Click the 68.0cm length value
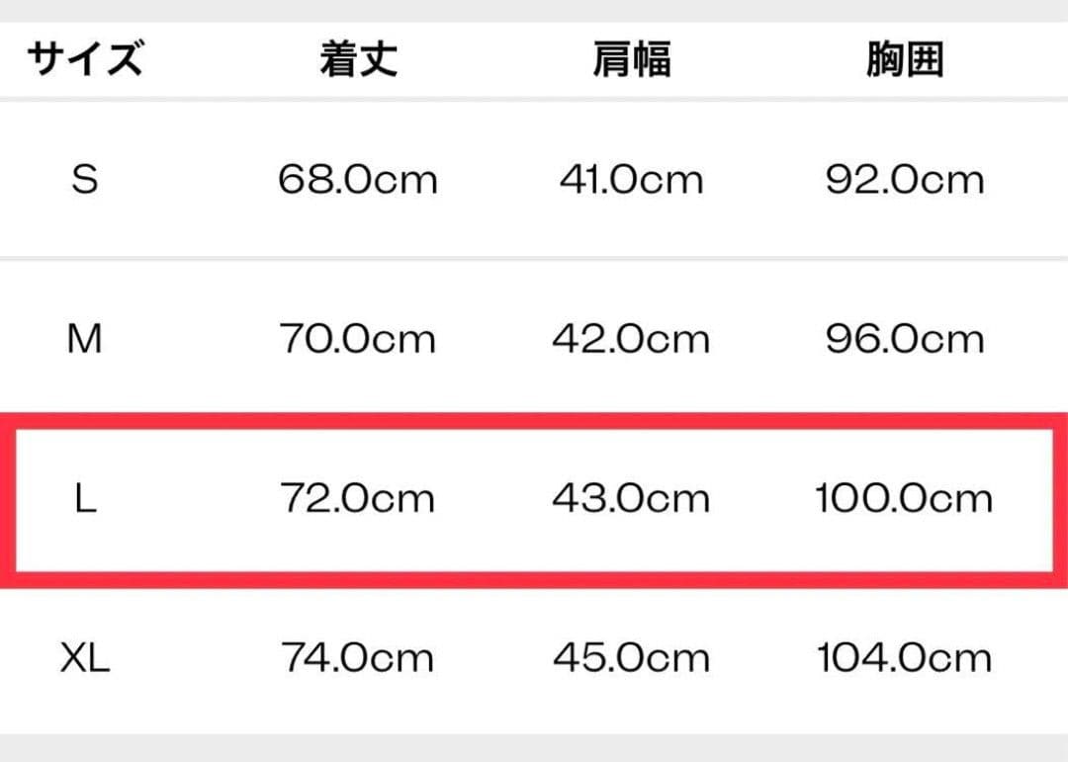This screenshot has width=1068, height=762. (358, 180)
